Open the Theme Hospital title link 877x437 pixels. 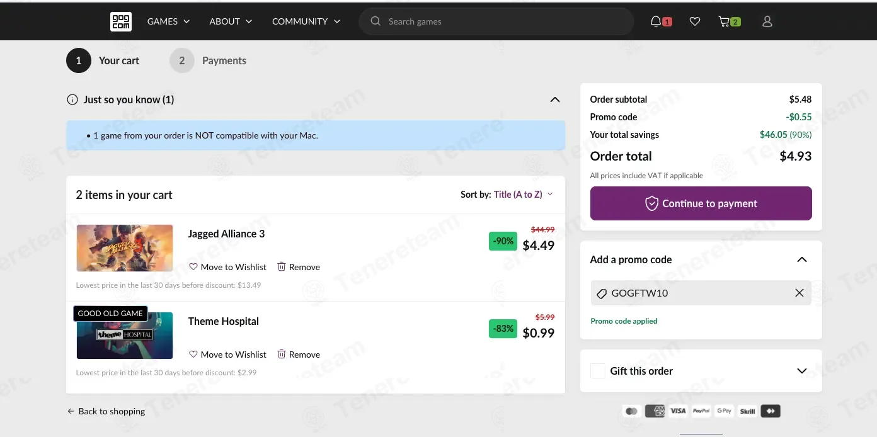224,321
